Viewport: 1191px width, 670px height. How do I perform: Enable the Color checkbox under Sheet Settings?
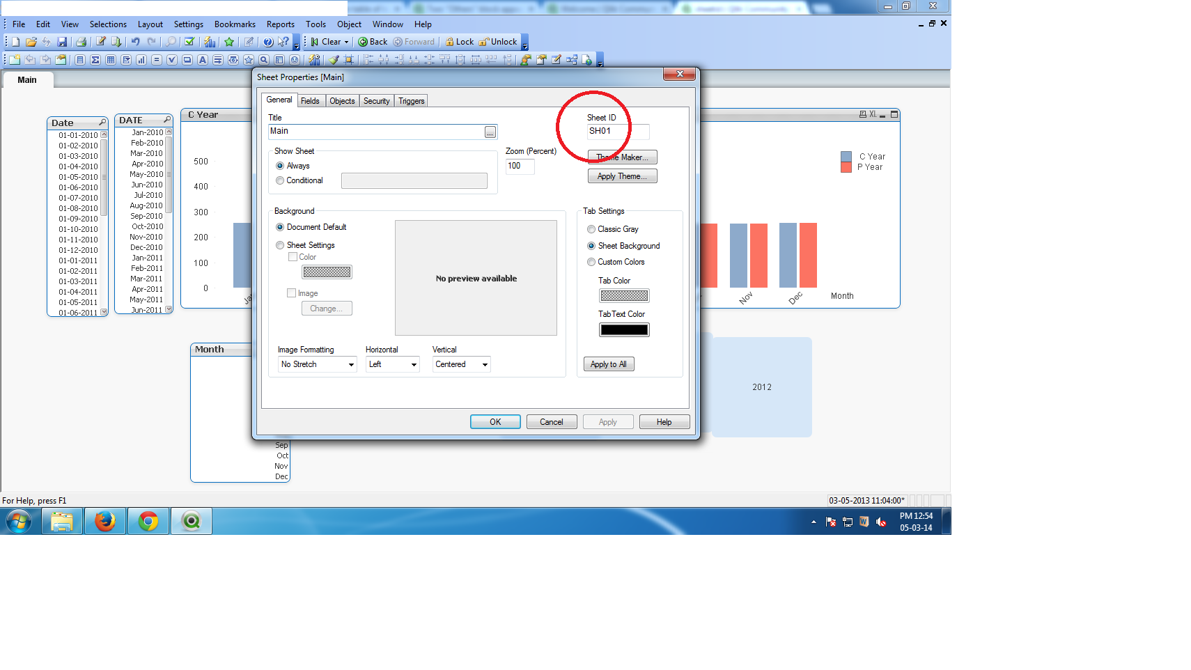point(293,257)
